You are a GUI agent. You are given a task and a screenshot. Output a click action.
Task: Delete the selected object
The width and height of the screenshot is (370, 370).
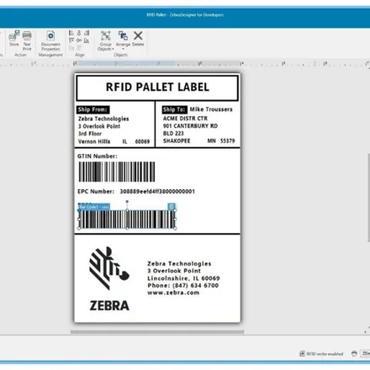pos(138,39)
